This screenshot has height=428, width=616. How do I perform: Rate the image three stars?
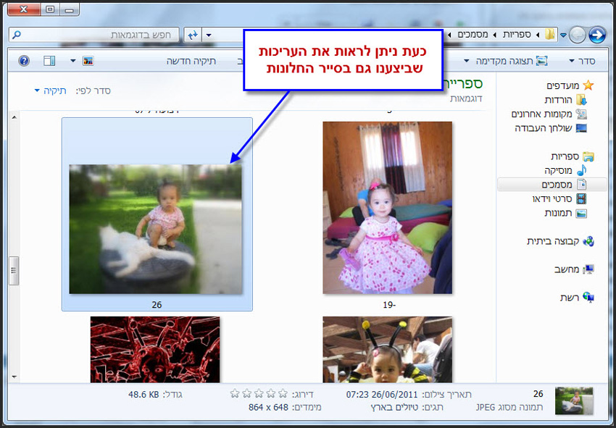[x=259, y=393]
